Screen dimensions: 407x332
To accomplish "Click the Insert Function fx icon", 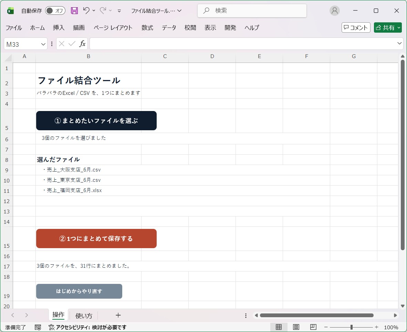I will (82, 44).
